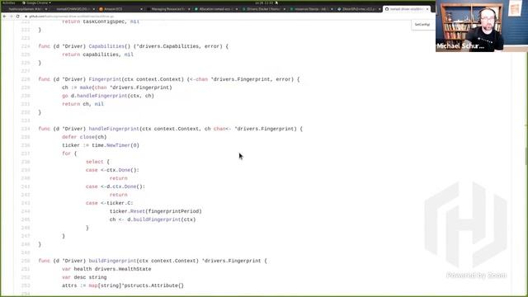This screenshot has height=297, width=528.
Task: Click the Capabilities function name
Action: pos(106,46)
